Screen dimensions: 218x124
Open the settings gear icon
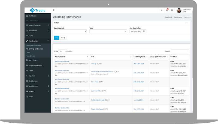coord(172,10)
